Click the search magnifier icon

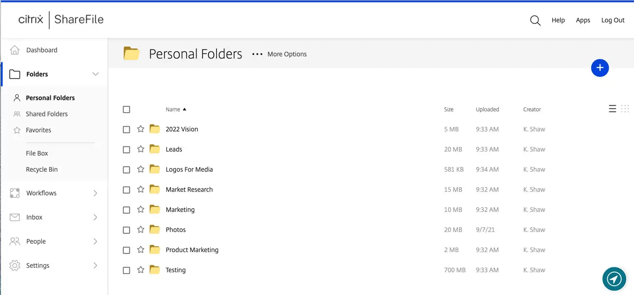(535, 20)
